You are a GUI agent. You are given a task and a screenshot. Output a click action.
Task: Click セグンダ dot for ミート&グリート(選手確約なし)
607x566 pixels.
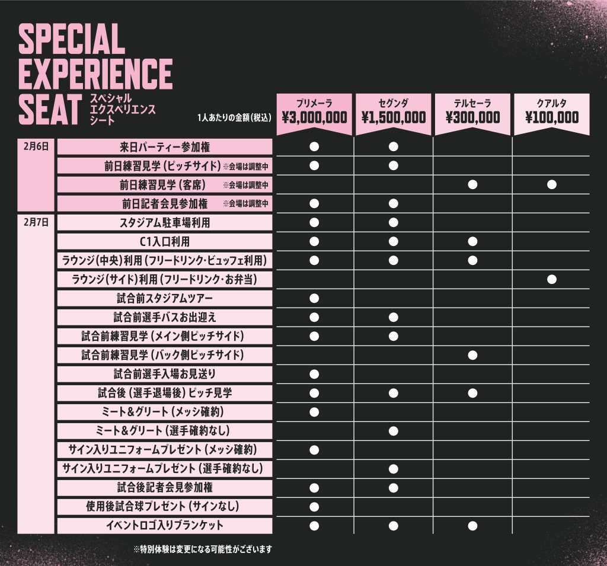coord(393,430)
